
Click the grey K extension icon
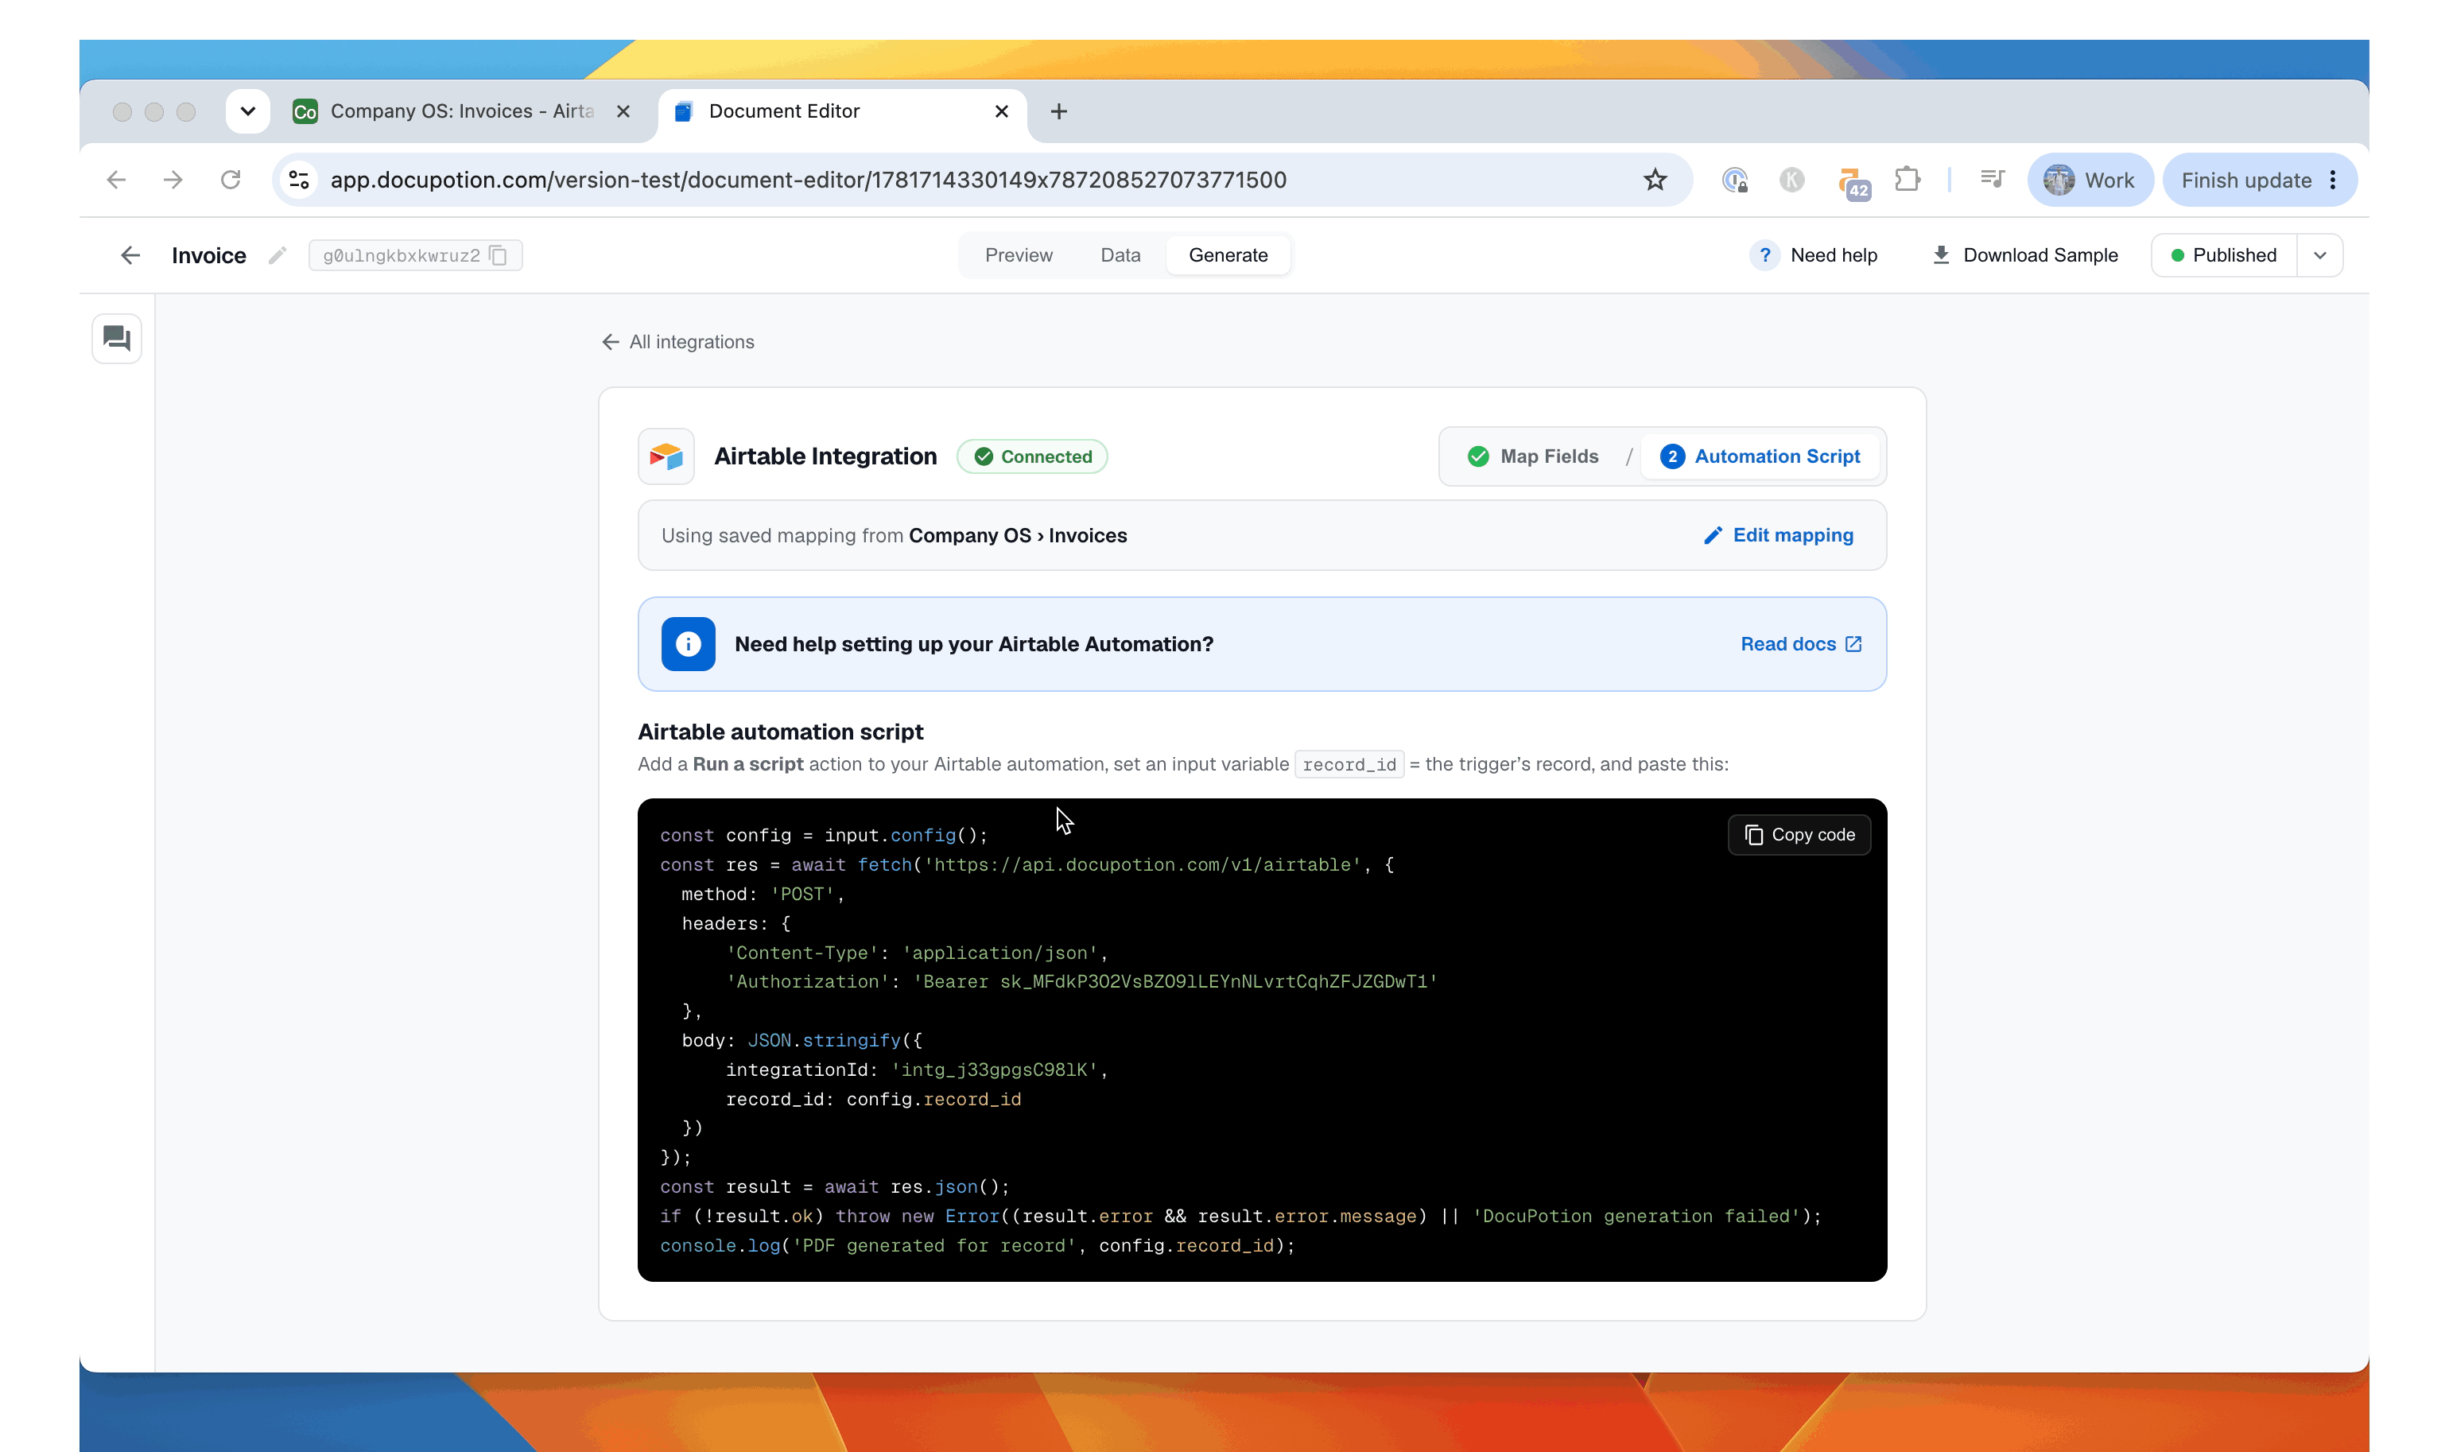[1791, 180]
